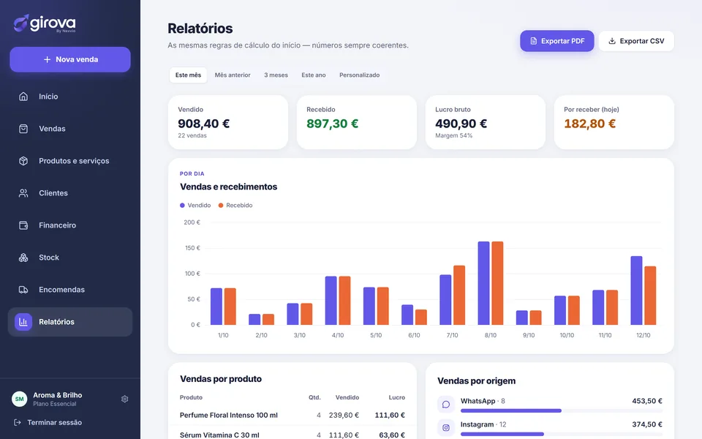The width and height of the screenshot is (702, 439).
Task: Click the Terminar sessão logout icon
Action: click(18, 422)
